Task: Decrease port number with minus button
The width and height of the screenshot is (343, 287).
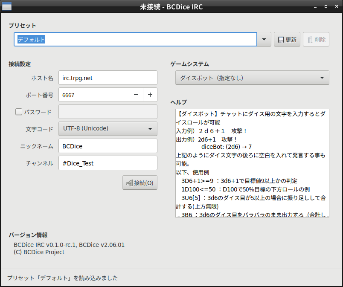Action: pos(136,95)
